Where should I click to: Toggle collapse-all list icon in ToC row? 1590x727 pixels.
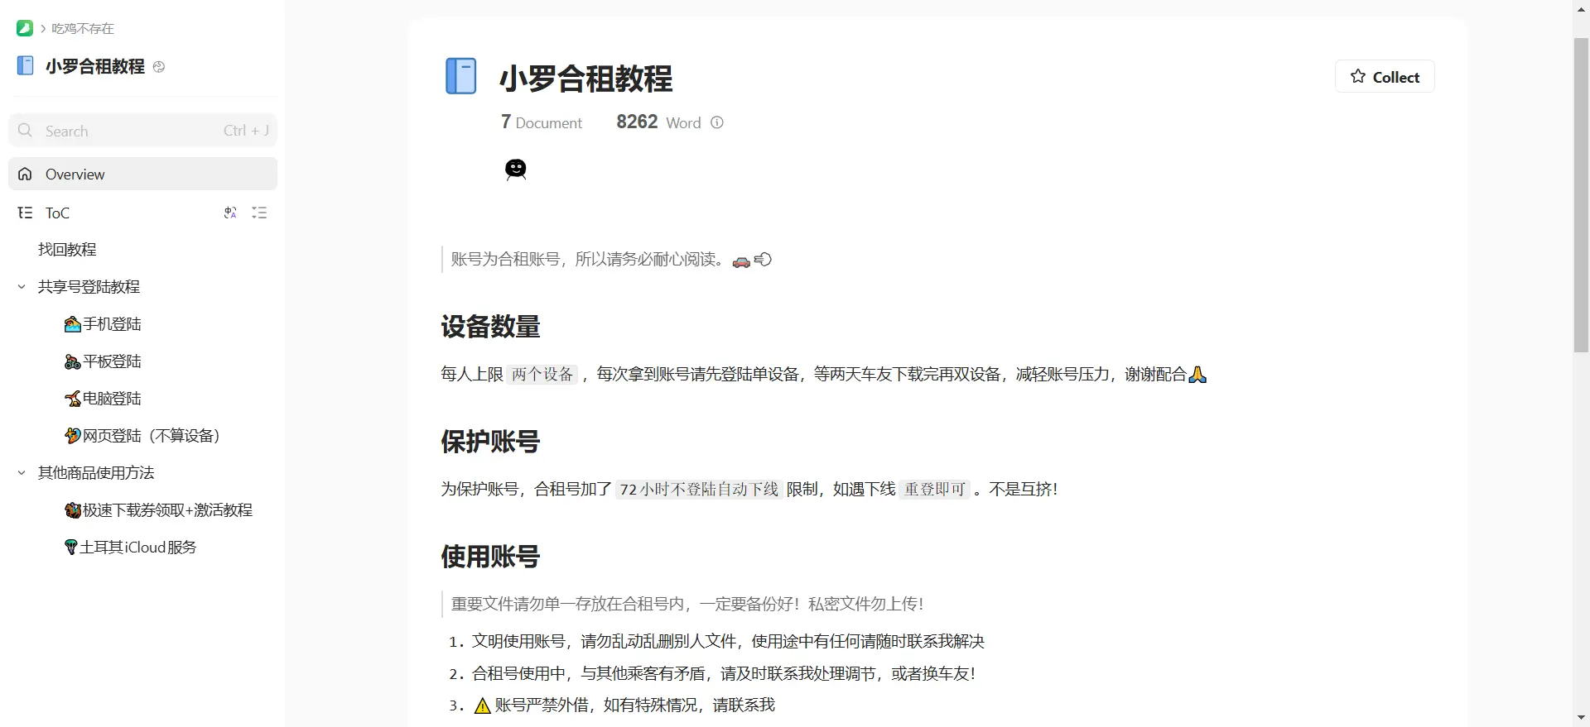259,213
